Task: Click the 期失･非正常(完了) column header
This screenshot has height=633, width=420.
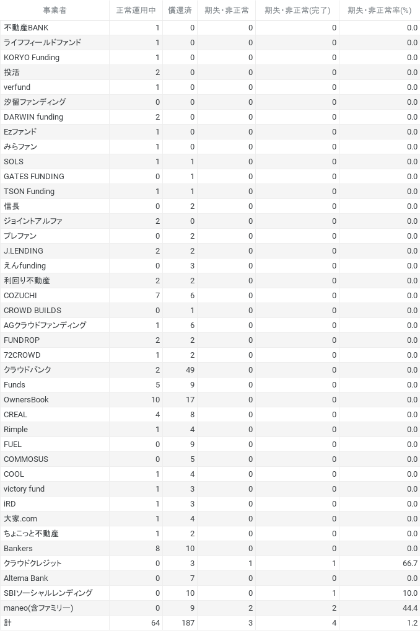Action: [297, 11]
